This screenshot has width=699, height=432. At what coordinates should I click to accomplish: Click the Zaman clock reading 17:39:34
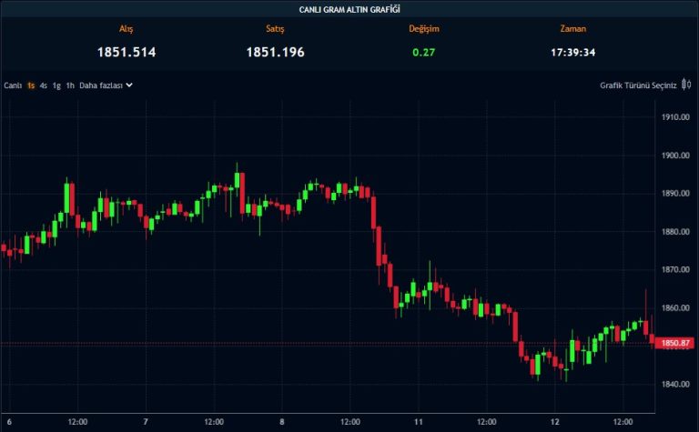tap(573, 52)
